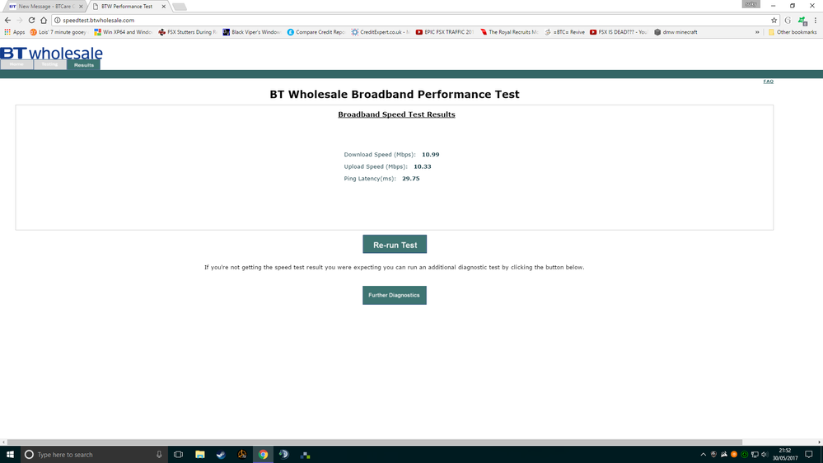Screen dimensions: 823x463
Task: Close the BTW Performance Test tab
Action: tap(163, 7)
